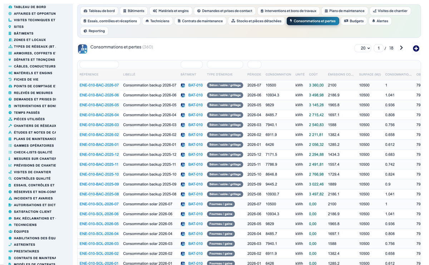Open Gammes opératoires in sidebar
This screenshot has height=265, width=429.
34,146
